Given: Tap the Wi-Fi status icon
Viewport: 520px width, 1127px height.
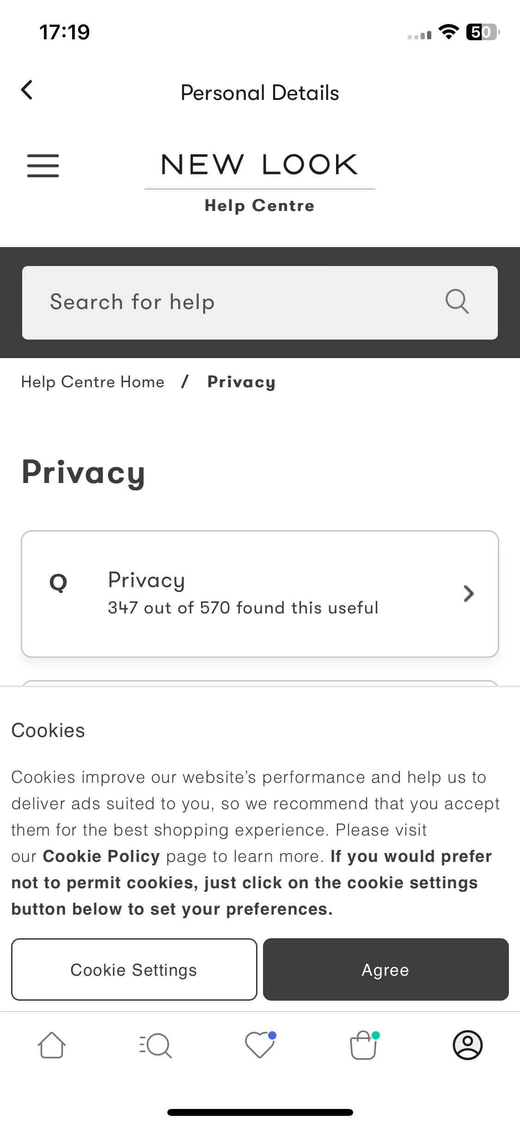Looking at the screenshot, I should pyautogui.click(x=448, y=32).
